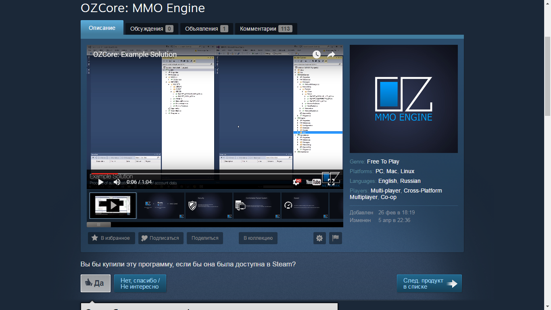Select the Comfortable Packet System thumbnail

point(257,206)
